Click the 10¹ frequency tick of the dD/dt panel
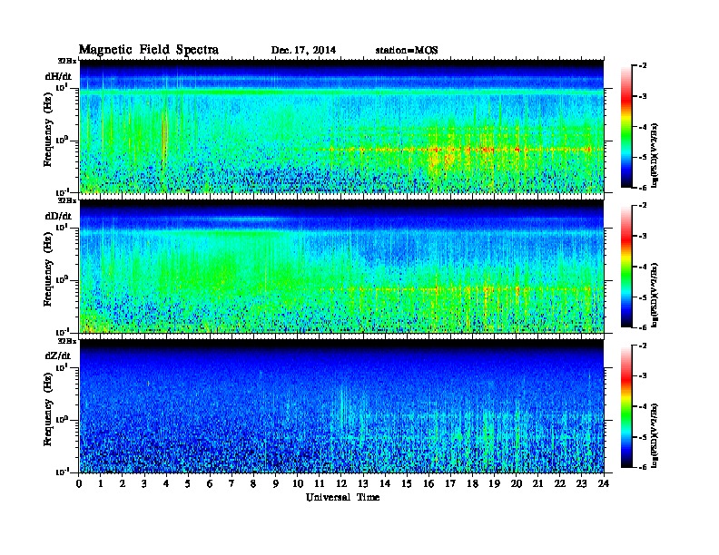Image resolution: width=719 pixels, height=555 pixels. pos(62,228)
